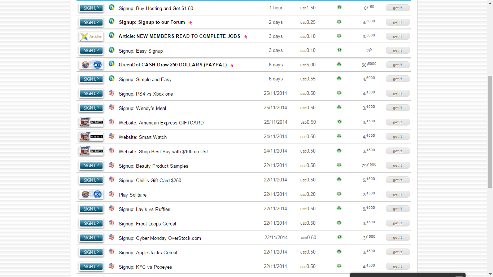Get the NEW MEMBERS READ article job
This screenshot has width=493, height=277.
click(398, 36)
